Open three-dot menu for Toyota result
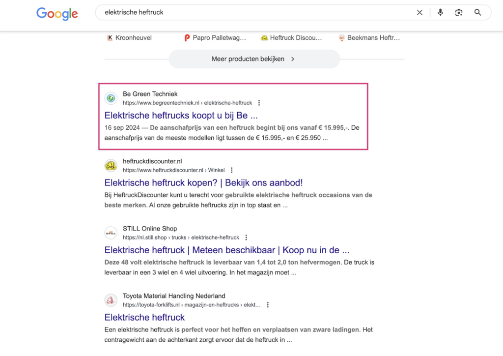This screenshot has width=503, height=356. tap(268, 305)
